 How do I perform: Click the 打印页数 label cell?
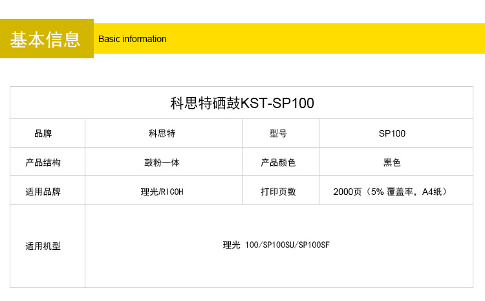[x=278, y=192]
